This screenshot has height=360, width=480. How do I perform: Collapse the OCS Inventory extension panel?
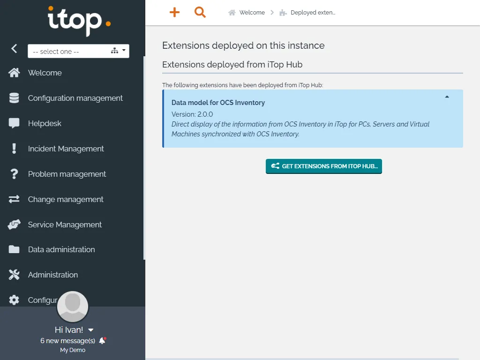447,97
